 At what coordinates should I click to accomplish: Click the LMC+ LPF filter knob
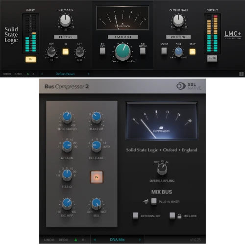point(79,52)
